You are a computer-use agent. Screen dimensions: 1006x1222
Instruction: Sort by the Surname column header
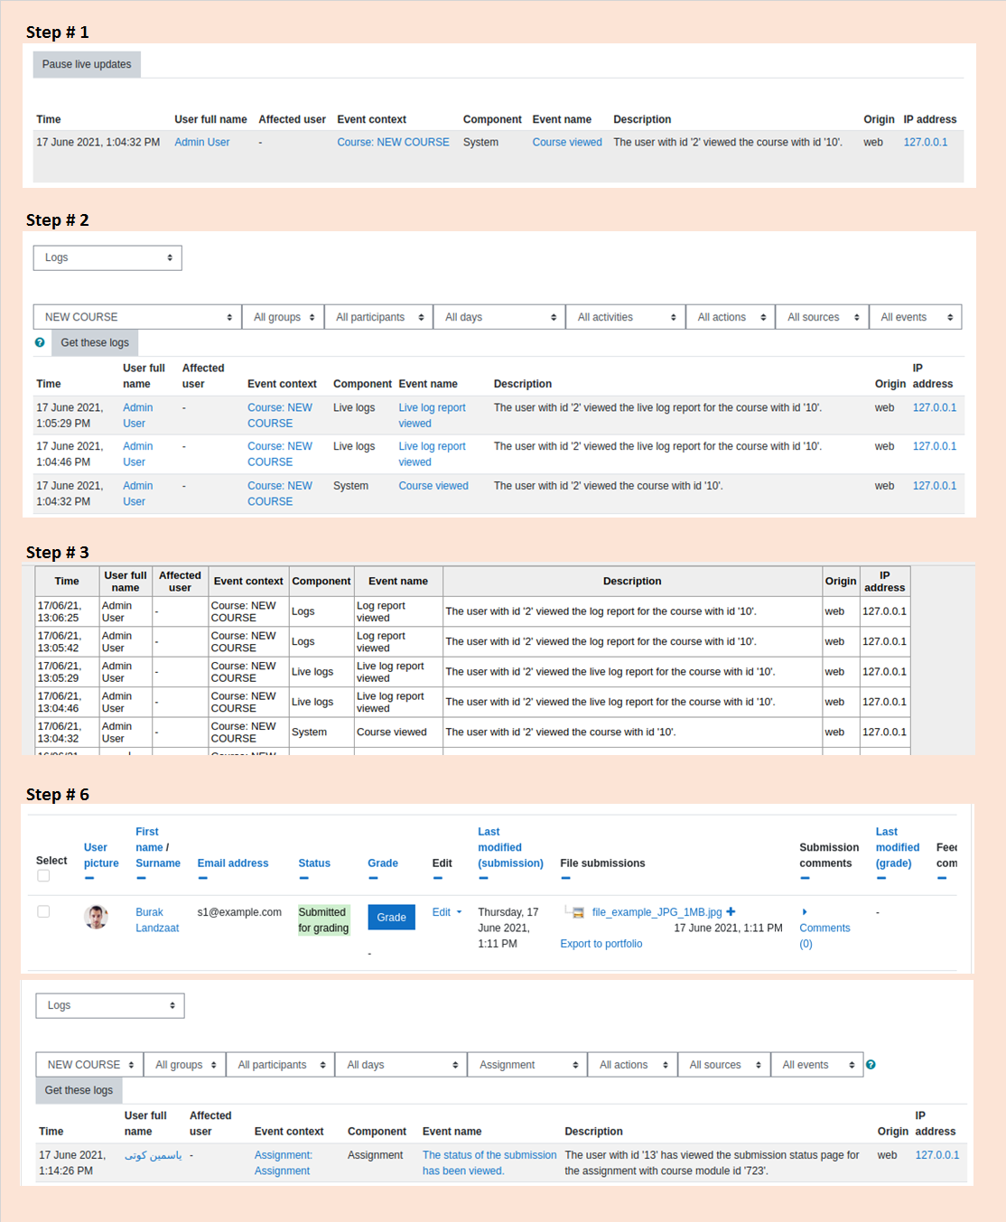[158, 863]
